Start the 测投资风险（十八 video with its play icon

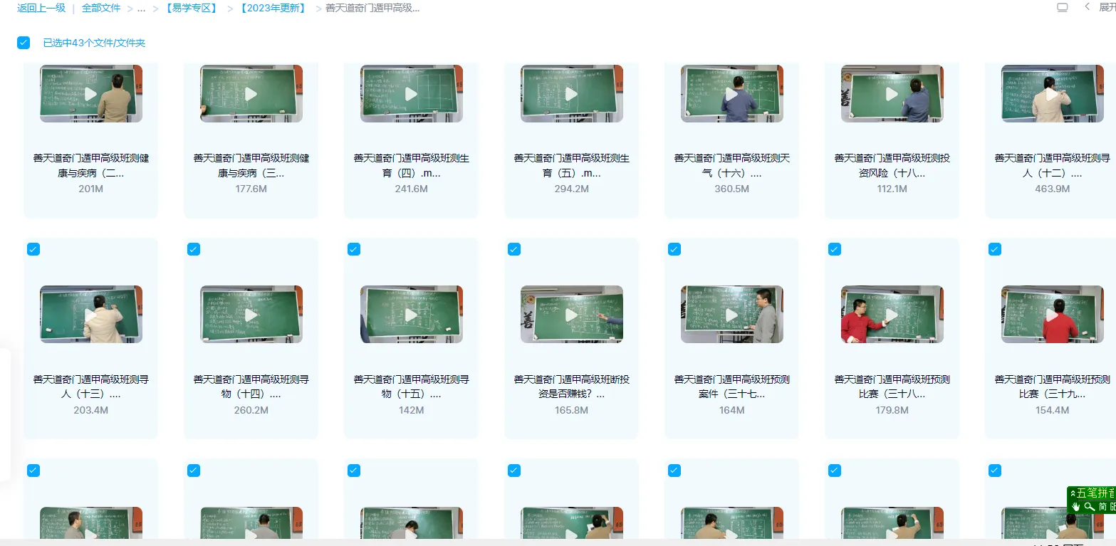pyautogui.click(x=892, y=94)
